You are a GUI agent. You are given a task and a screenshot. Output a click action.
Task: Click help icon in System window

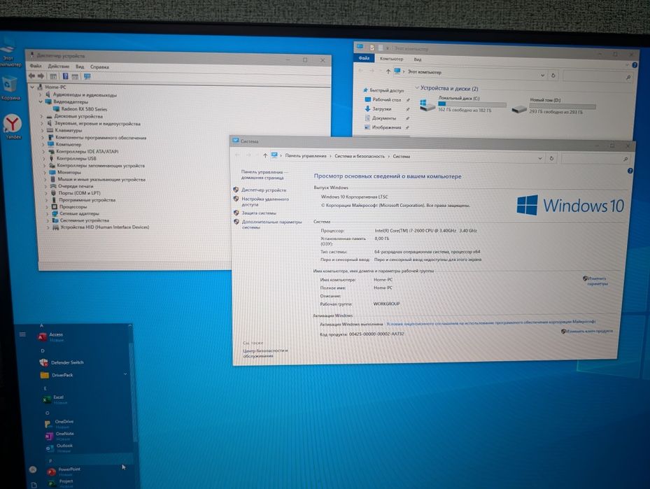point(630,170)
